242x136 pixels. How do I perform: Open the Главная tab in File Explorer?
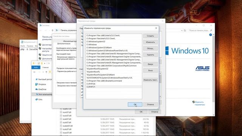pyautogui.click(x=45, y=67)
